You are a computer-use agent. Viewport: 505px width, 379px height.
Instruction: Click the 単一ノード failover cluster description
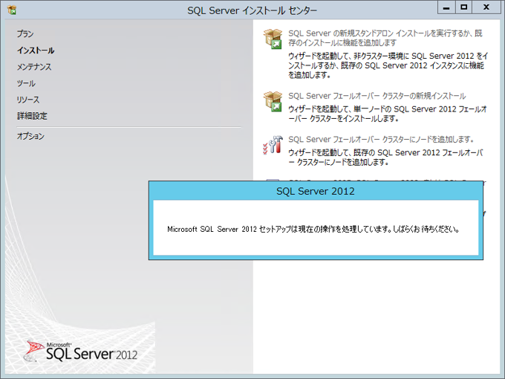388,114
